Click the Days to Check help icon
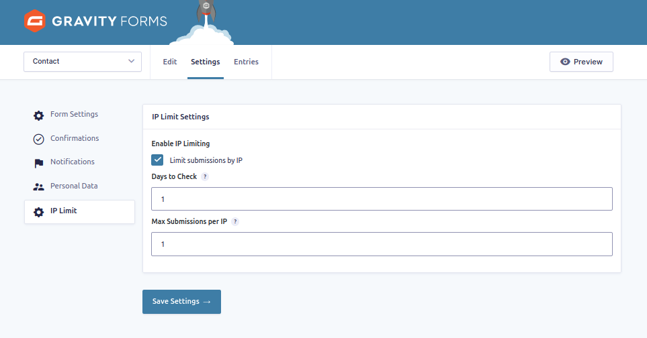Viewport: 647px width, 338px height. [x=205, y=176]
